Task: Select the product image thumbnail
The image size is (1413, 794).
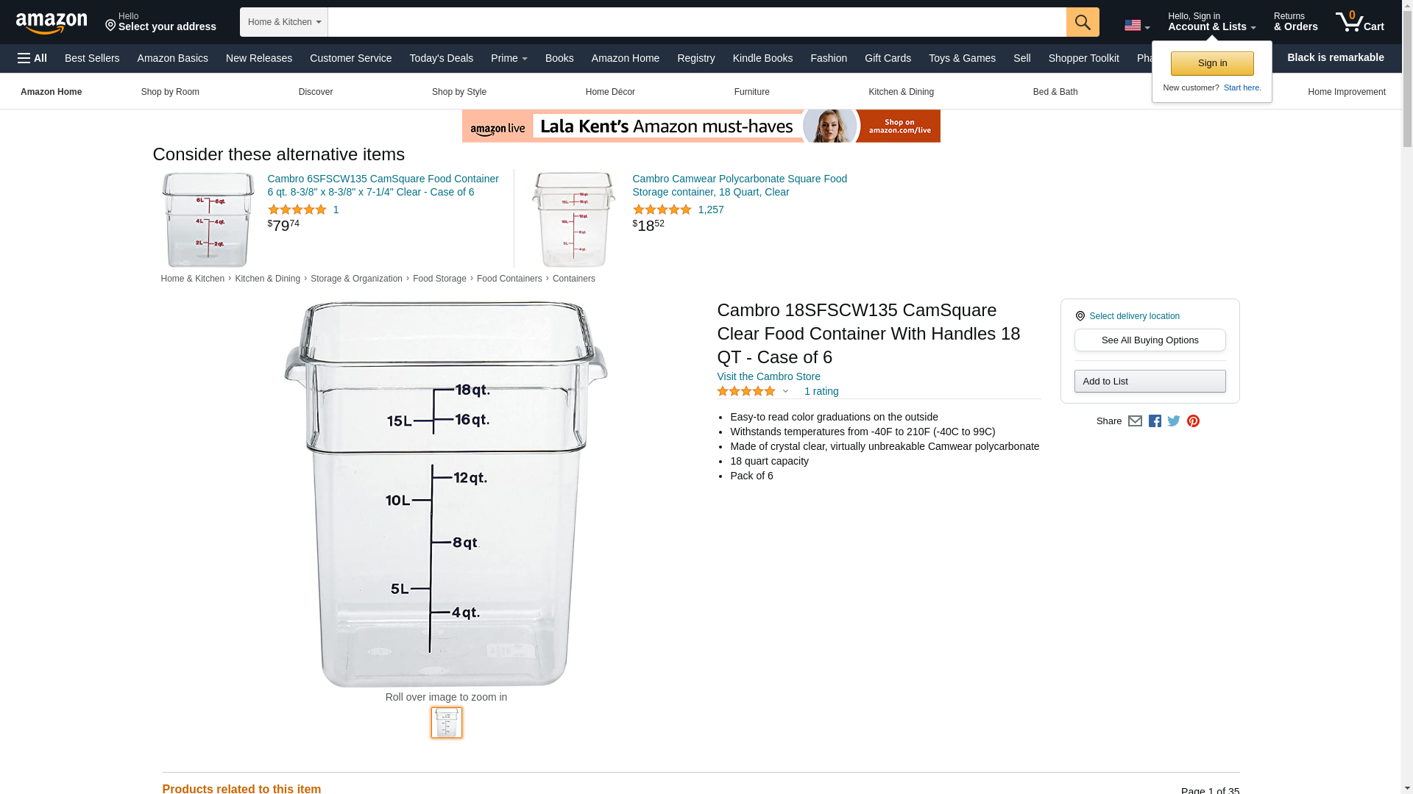Action: pyautogui.click(x=447, y=723)
